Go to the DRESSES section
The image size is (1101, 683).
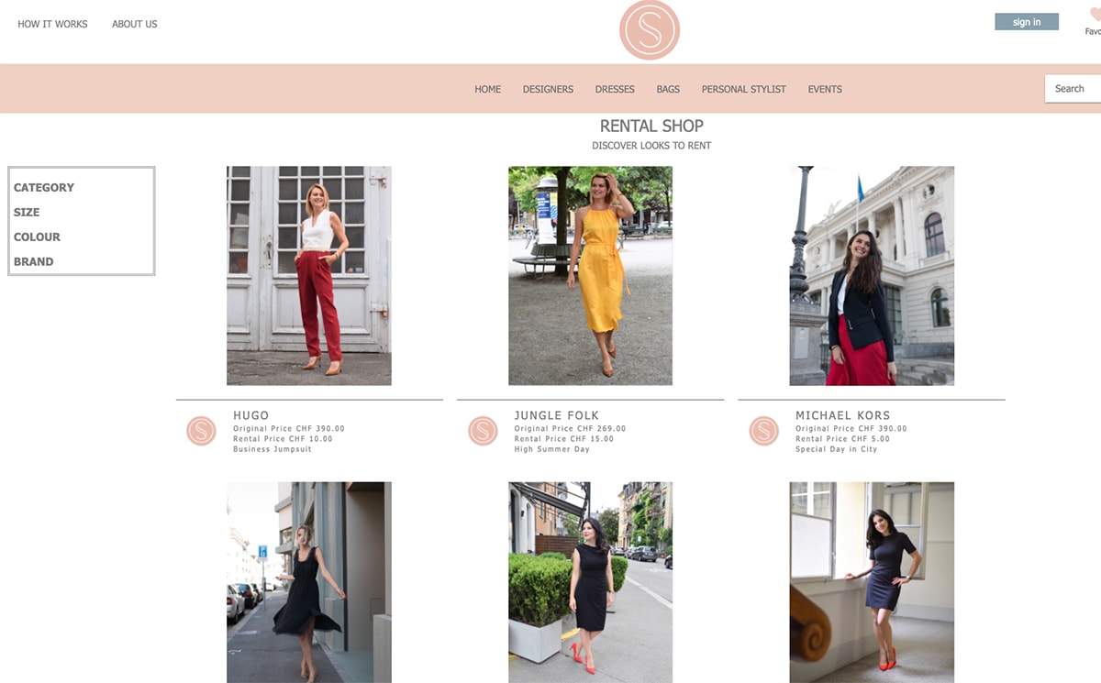click(615, 89)
